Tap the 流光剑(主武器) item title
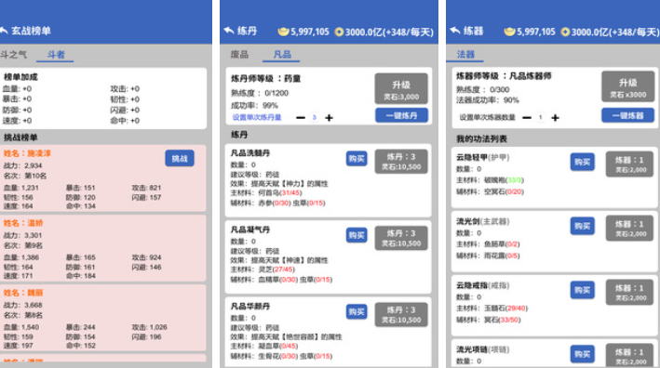The height and width of the screenshot is (368, 660). coord(483,221)
